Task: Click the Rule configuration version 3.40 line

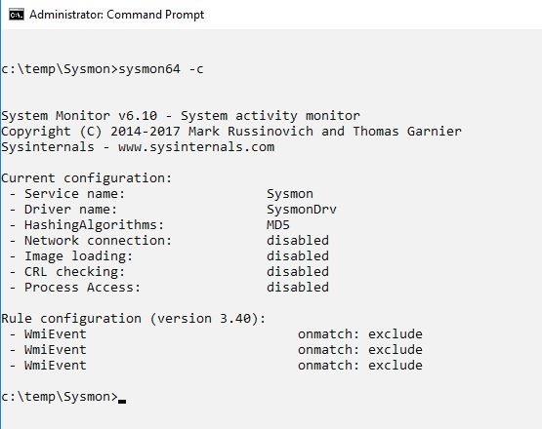Action: 134,319
